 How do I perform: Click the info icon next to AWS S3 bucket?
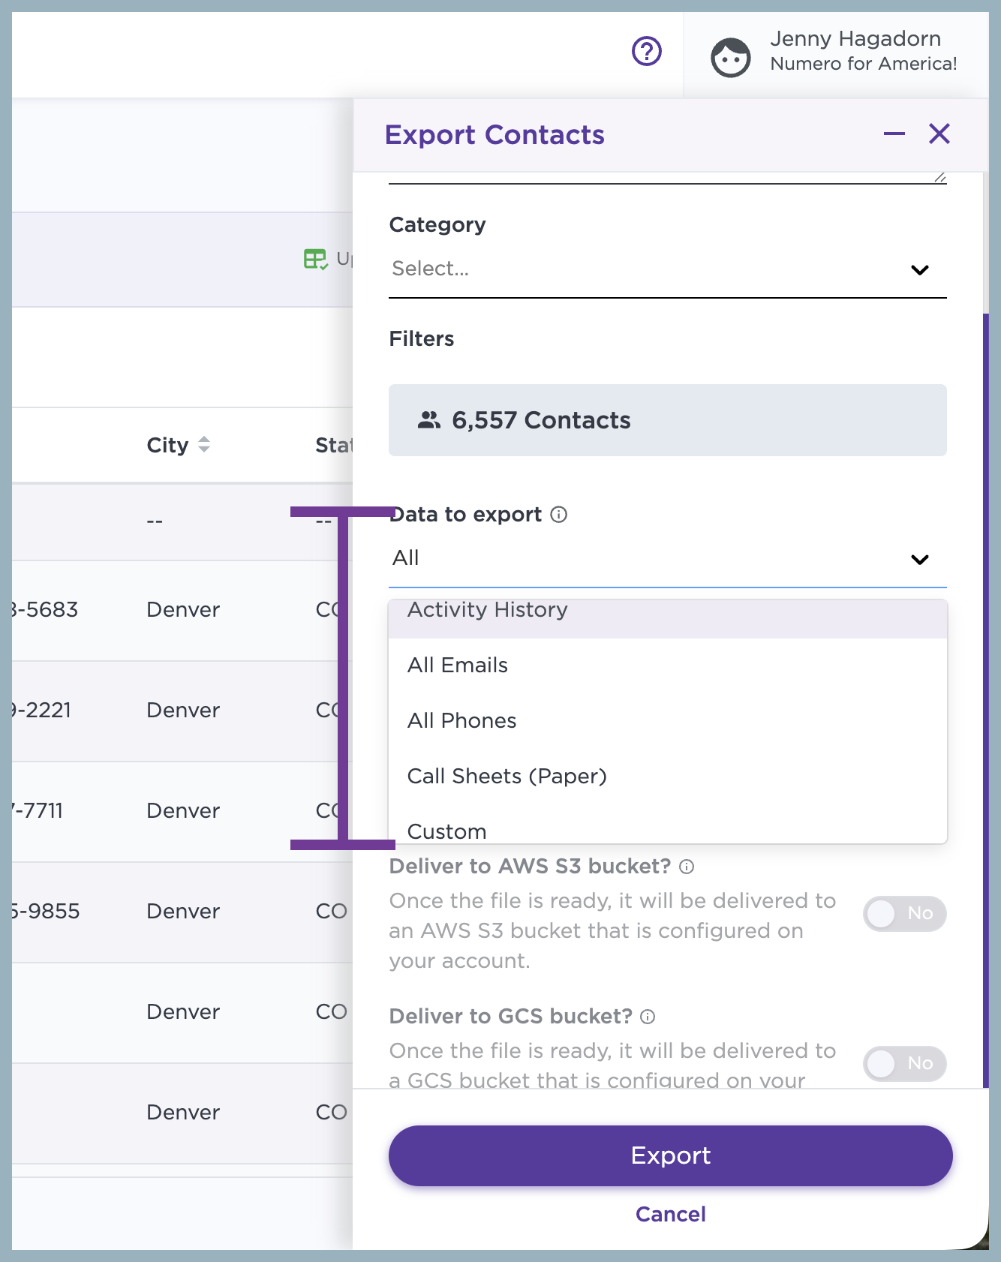click(687, 867)
